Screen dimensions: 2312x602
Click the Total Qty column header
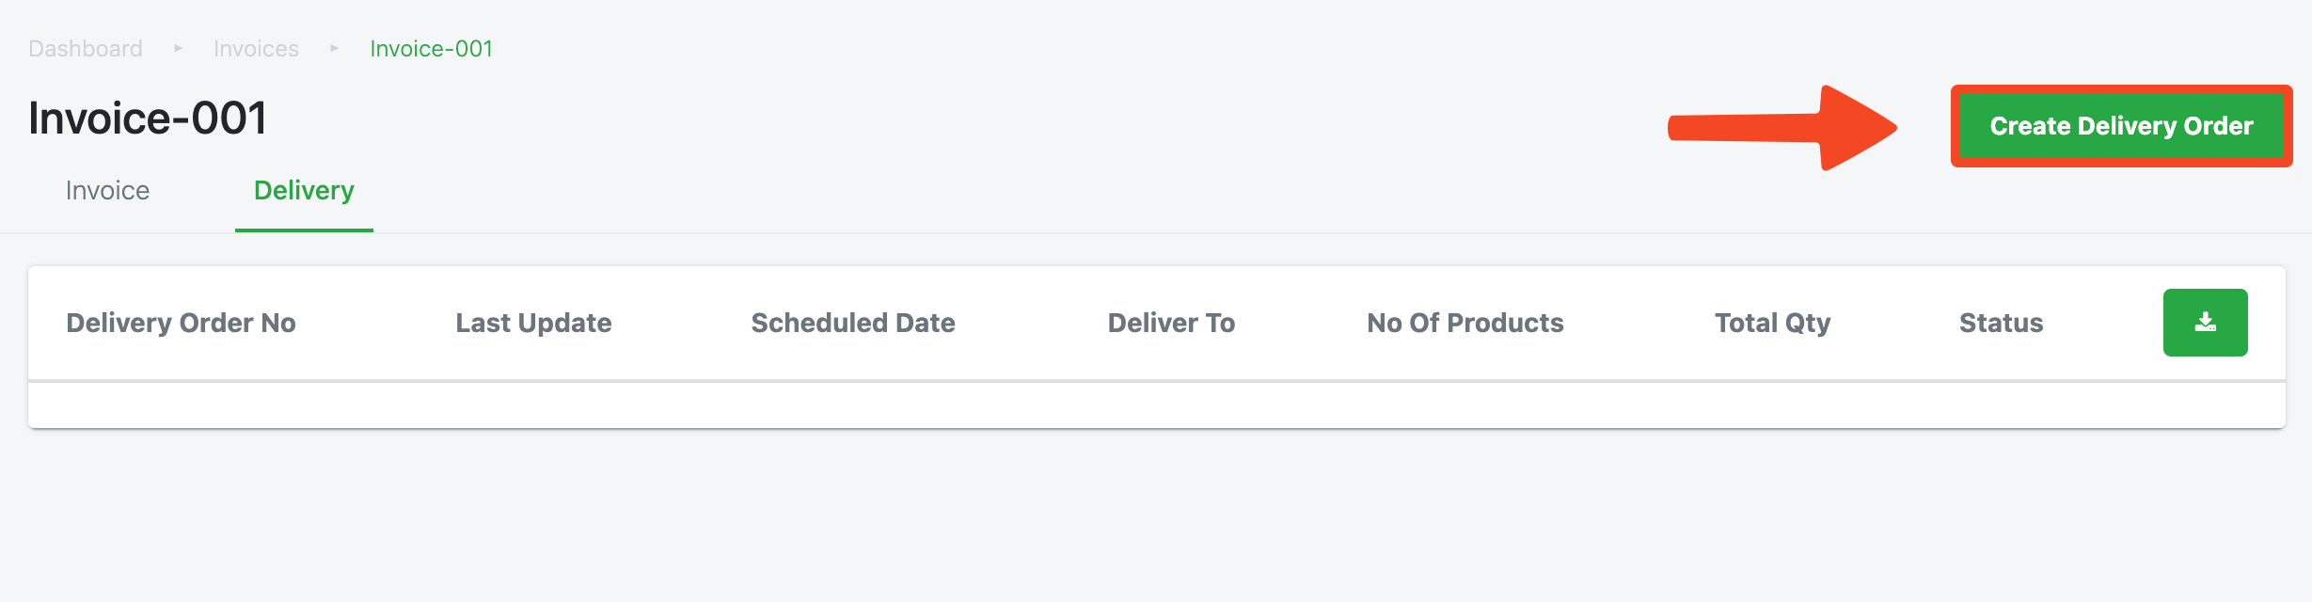1772,323
